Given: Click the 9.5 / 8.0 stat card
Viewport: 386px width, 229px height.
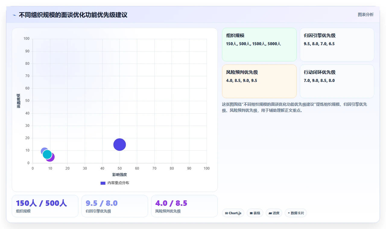Looking at the screenshot, I should [115, 206].
